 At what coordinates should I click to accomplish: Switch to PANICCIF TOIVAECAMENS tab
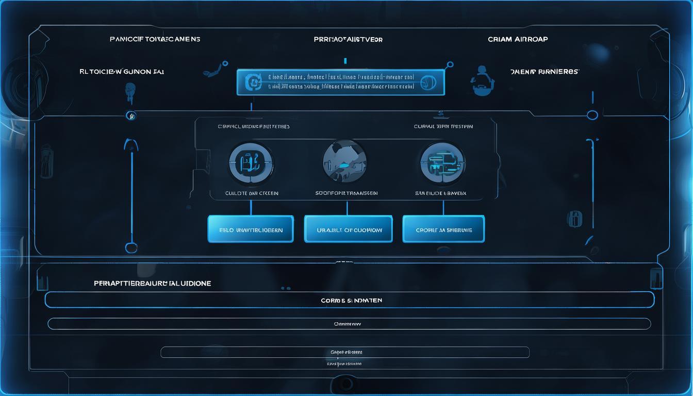point(155,39)
